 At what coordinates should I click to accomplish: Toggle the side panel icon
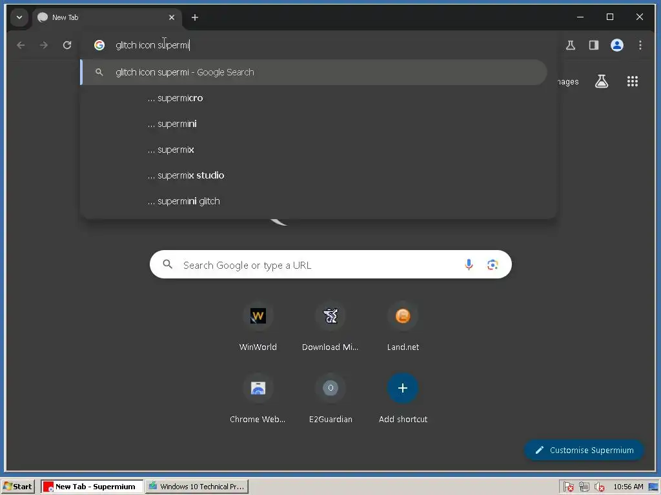(x=594, y=45)
